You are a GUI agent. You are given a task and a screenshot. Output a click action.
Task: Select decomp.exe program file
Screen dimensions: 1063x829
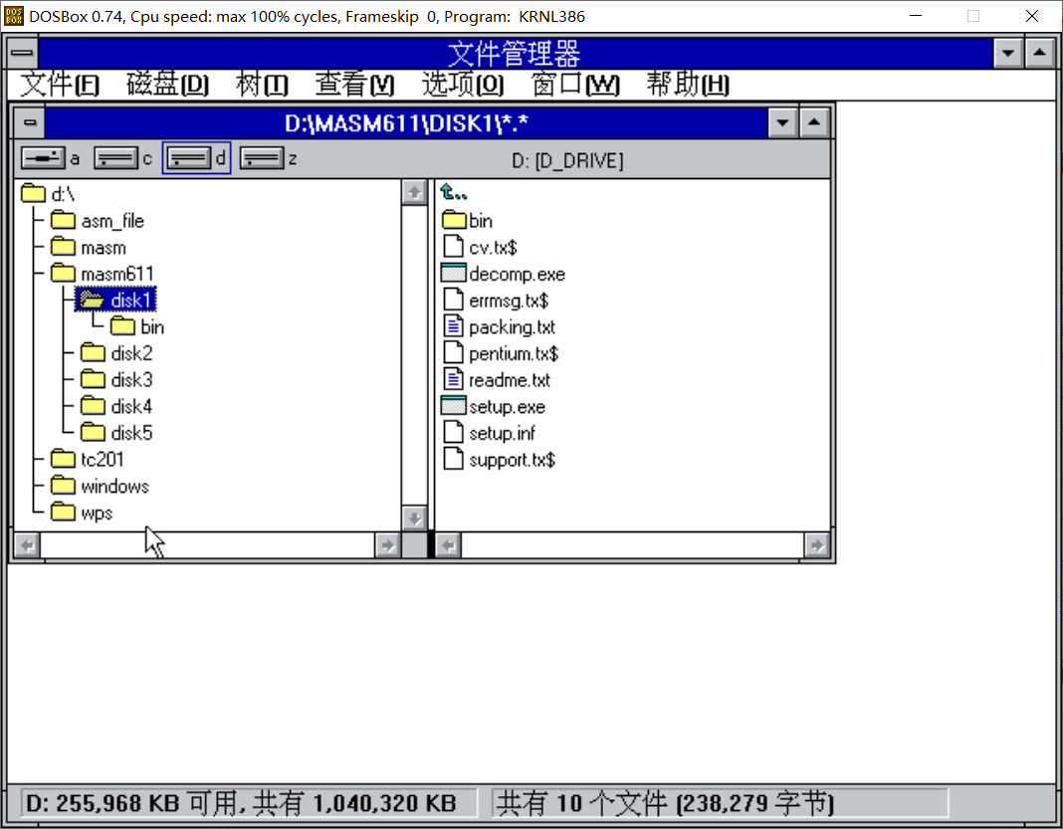504,274
